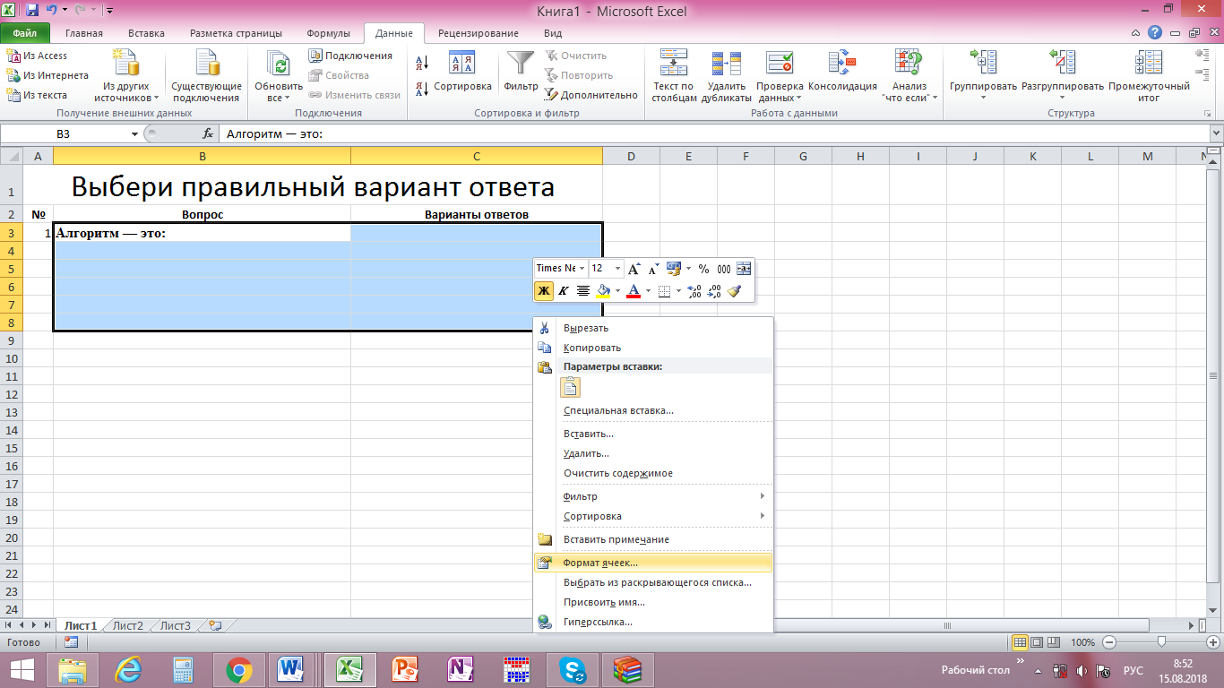Open Chrome from the taskbar
Viewport: 1224px width, 688px height.
238,669
